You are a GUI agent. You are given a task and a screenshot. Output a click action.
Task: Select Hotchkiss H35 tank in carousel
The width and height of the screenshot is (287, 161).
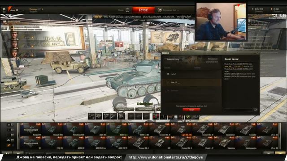74,129
